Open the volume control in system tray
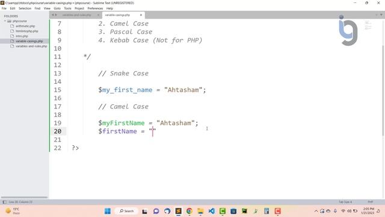 pyautogui.click(x=349, y=211)
